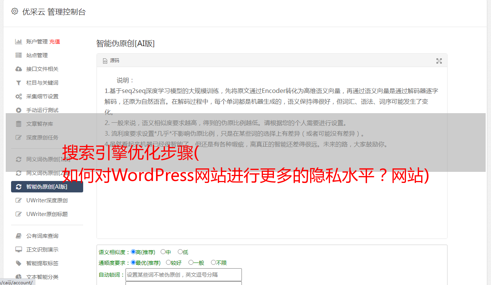Viewport: 491px width, 285px height.
Task: Click the 通顺度要求 label
Action: pos(114,263)
